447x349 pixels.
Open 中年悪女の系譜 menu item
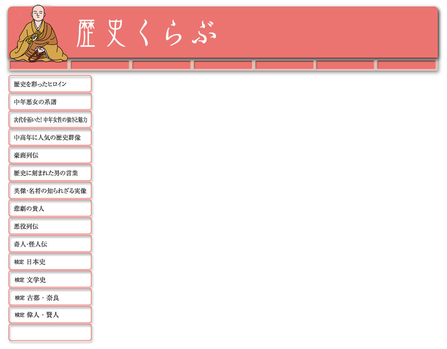(50, 102)
